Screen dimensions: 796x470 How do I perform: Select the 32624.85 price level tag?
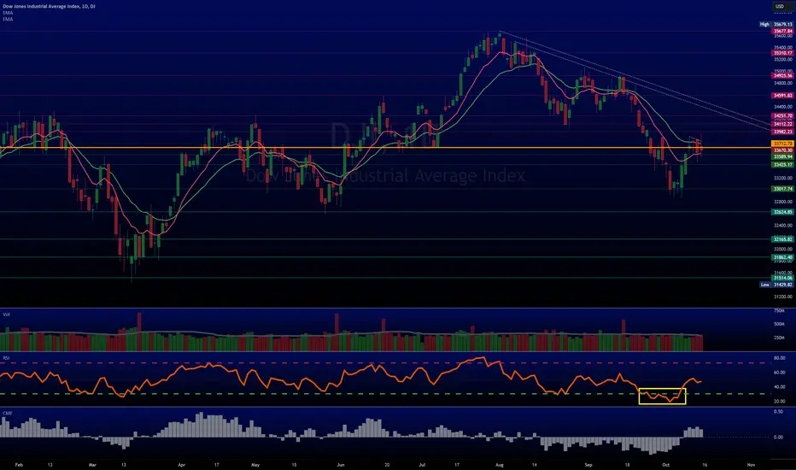pos(782,212)
